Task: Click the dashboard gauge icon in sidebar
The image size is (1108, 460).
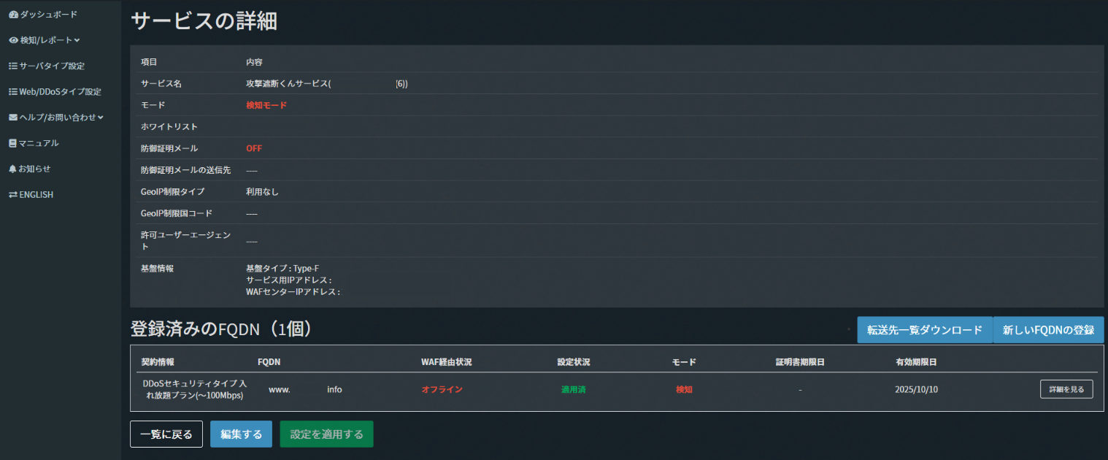Action: pyautogui.click(x=13, y=15)
